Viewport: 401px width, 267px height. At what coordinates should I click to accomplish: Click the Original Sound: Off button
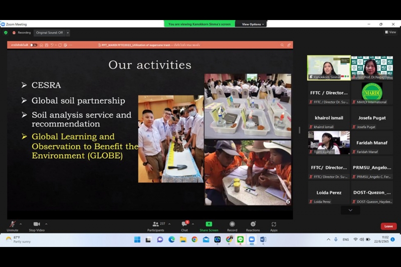tap(49, 33)
